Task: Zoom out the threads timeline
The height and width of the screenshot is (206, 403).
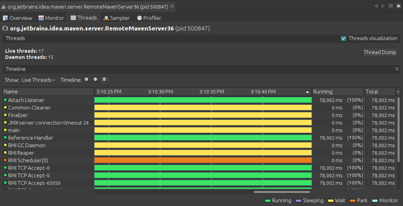Action: click(x=96, y=80)
